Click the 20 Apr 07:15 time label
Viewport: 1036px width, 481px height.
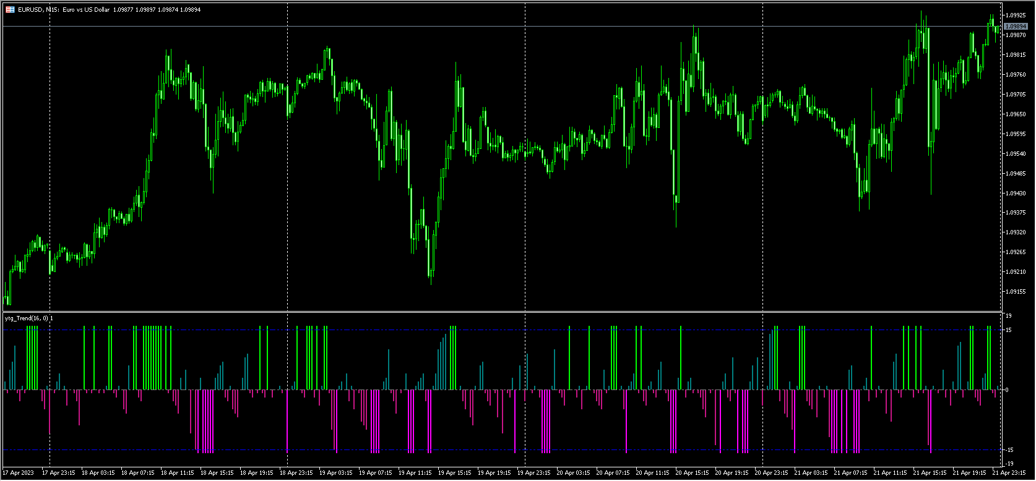613,473
